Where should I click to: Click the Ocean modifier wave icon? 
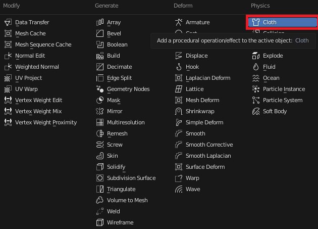[x=256, y=78]
